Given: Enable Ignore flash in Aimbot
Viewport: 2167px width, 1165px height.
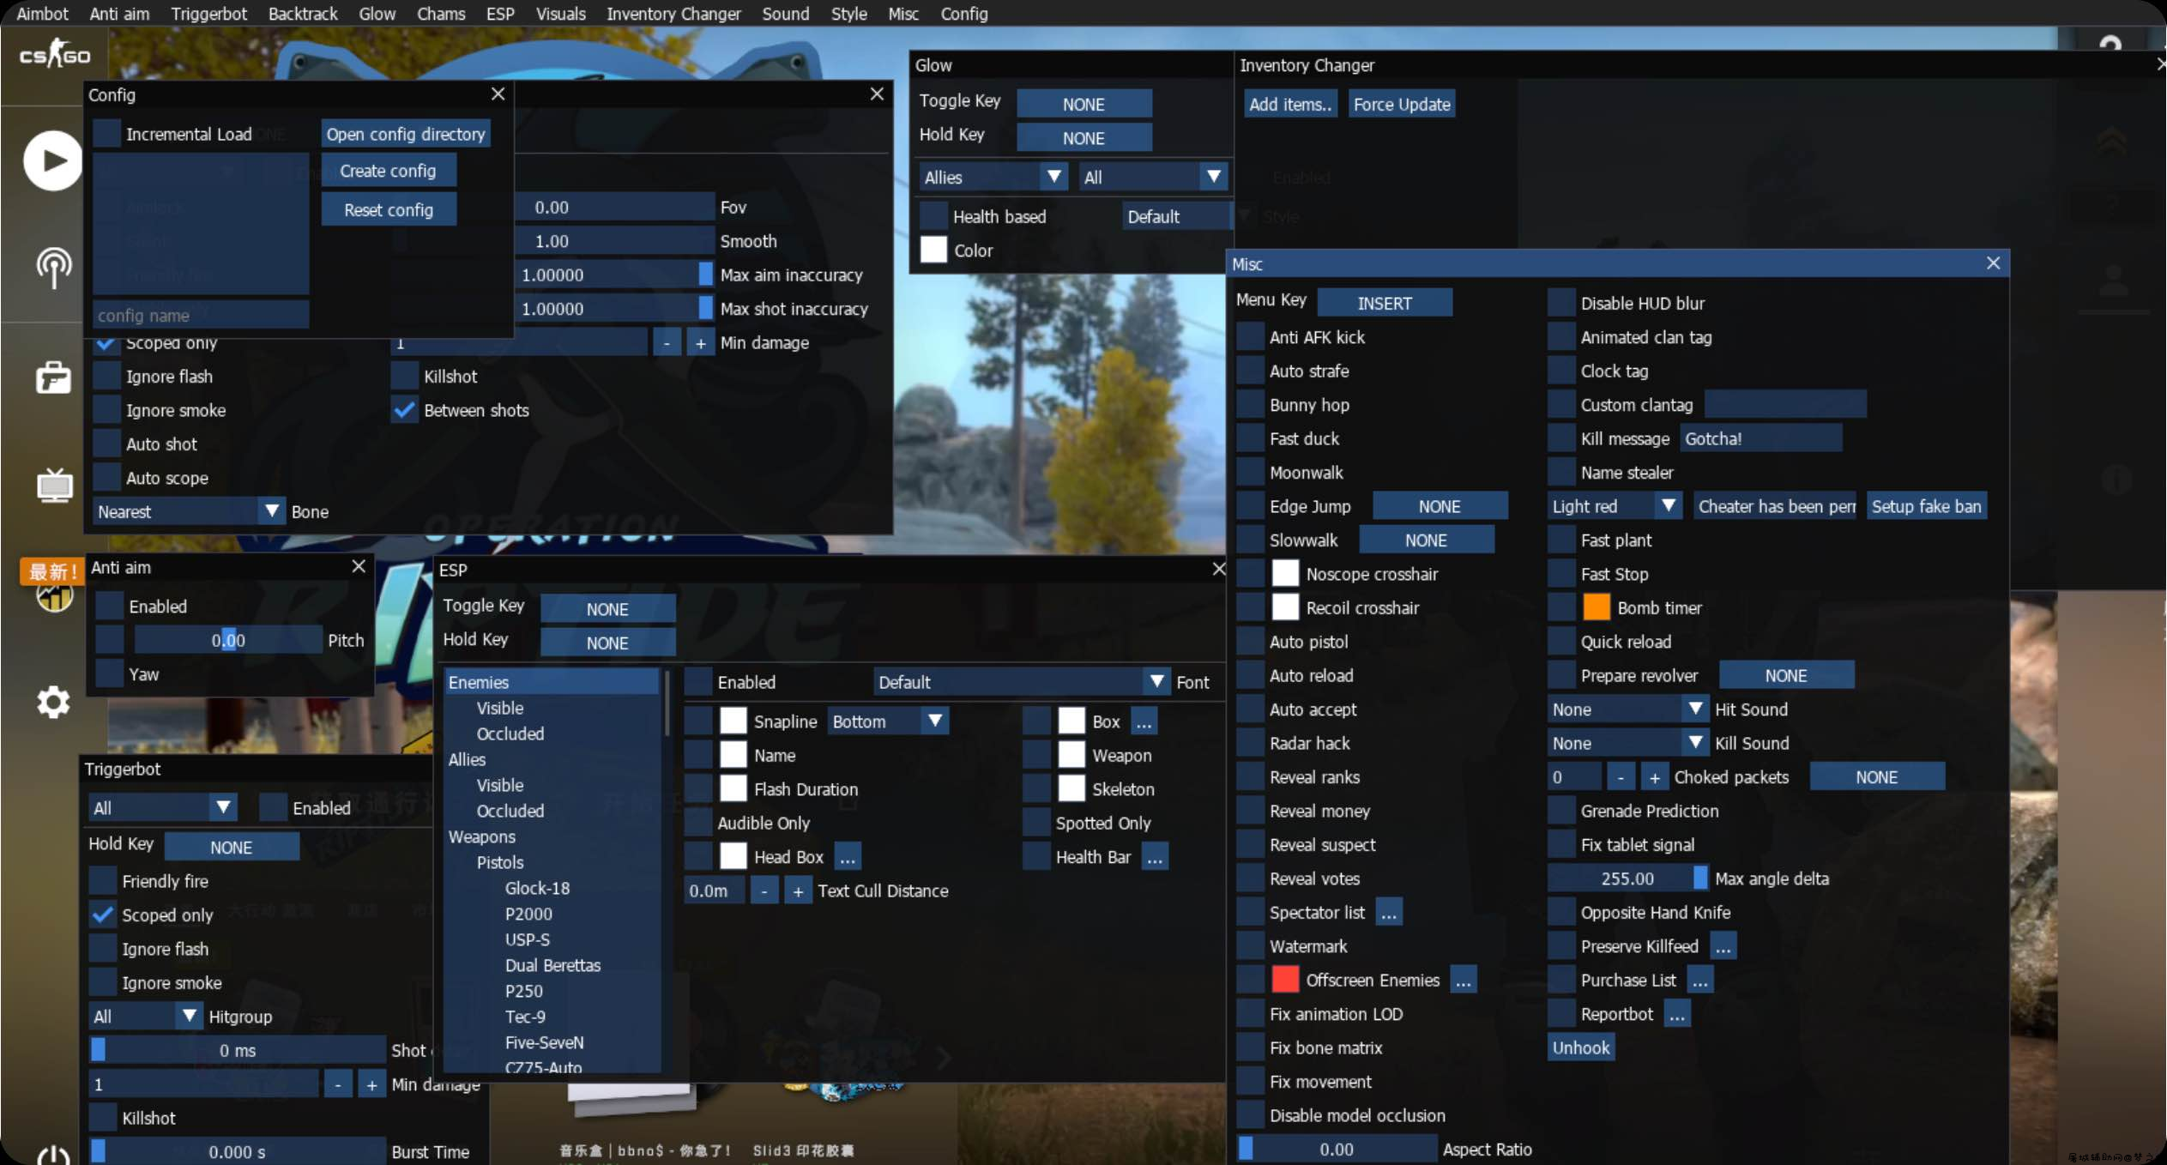Looking at the screenshot, I should click(106, 377).
